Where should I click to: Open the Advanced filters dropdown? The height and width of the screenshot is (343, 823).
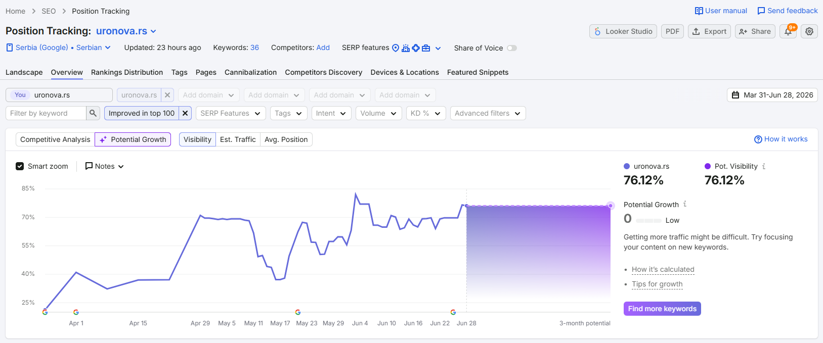point(488,113)
